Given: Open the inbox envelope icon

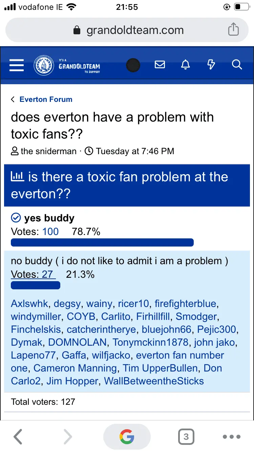Looking at the screenshot, I should click(x=160, y=65).
